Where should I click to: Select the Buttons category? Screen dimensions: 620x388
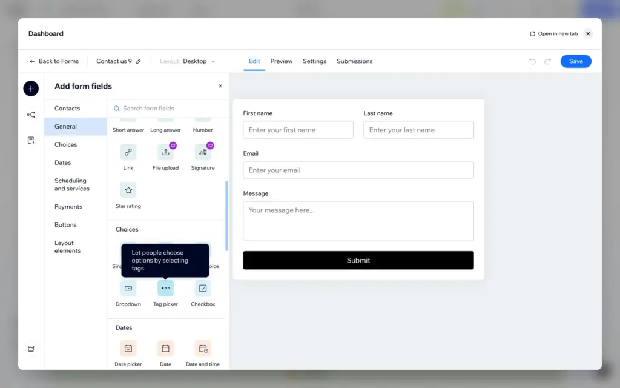tap(76, 224)
